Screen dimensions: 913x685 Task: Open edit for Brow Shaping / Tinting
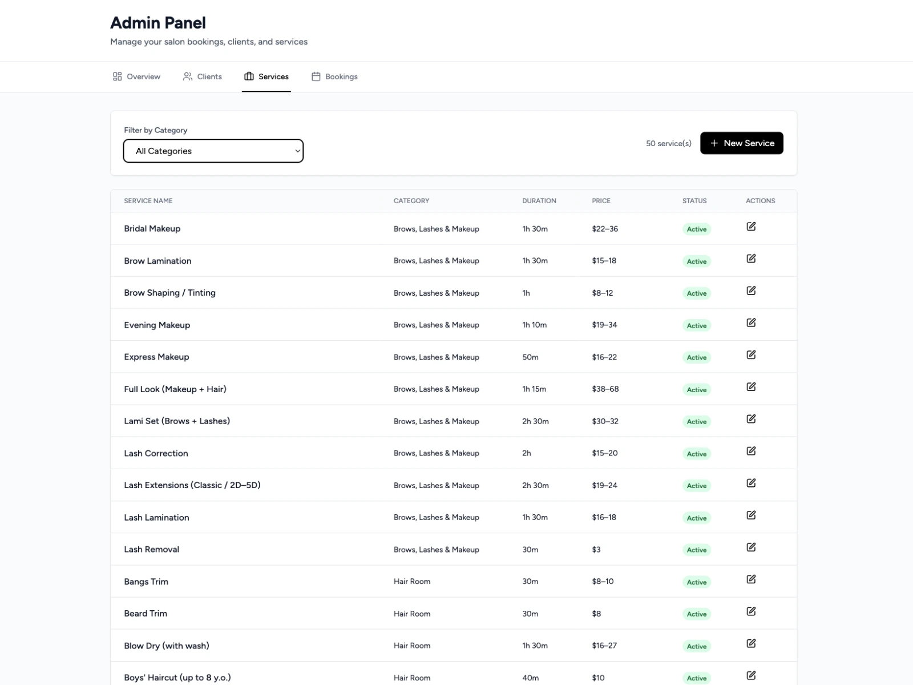click(x=751, y=291)
